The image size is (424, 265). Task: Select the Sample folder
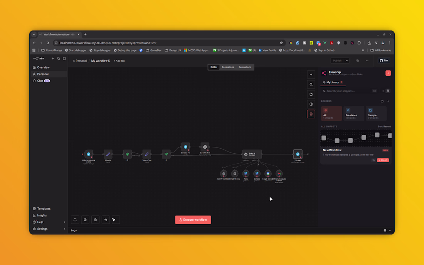point(376,114)
